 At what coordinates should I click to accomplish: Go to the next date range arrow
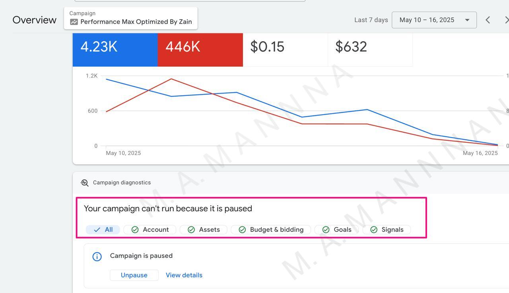click(506, 20)
